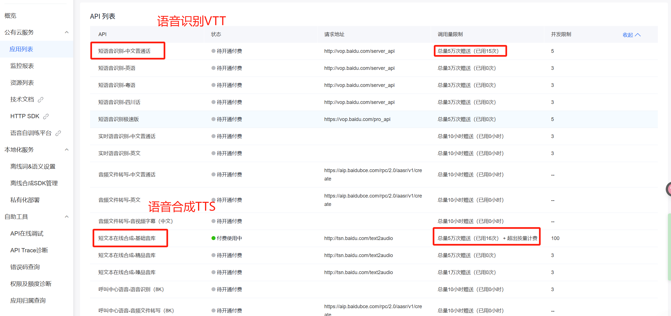671x316 pixels.
Task: Click green status dot for 基础音库
Action: pos(213,238)
